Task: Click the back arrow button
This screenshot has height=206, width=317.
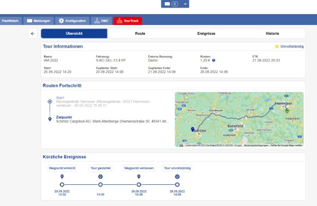Action: pos(33,34)
